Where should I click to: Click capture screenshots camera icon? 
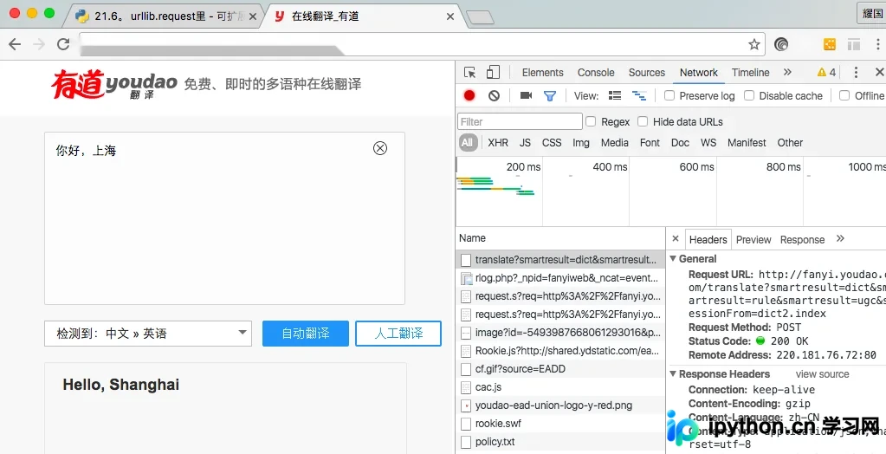[526, 95]
